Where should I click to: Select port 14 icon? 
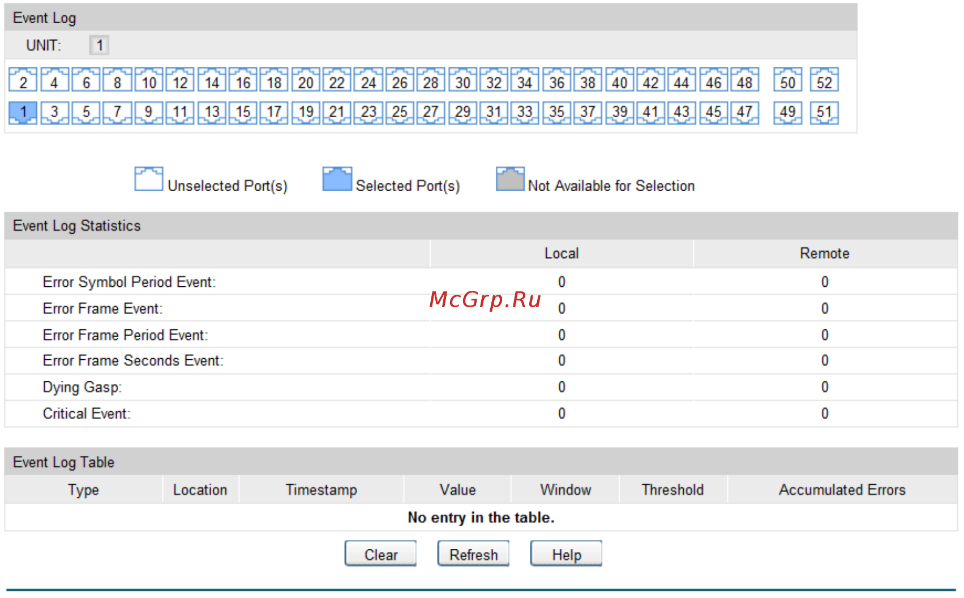tap(212, 80)
